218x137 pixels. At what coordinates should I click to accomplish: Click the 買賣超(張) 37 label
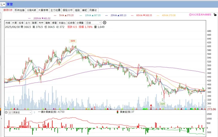click(127, 112)
